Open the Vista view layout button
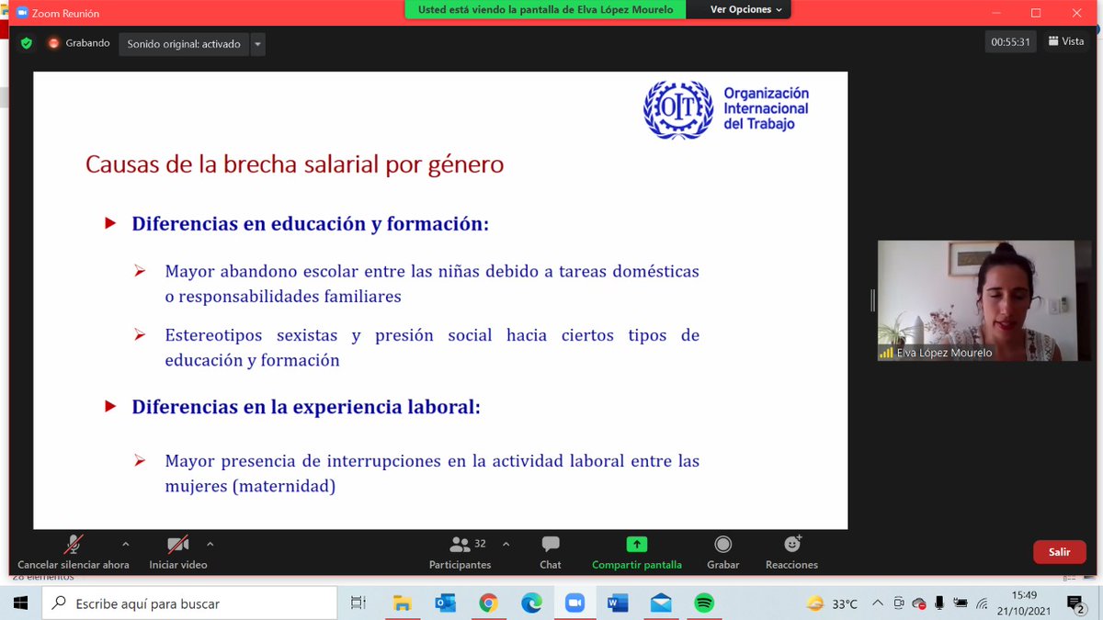Image resolution: width=1103 pixels, height=620 pixels. tap(1064, 41)
